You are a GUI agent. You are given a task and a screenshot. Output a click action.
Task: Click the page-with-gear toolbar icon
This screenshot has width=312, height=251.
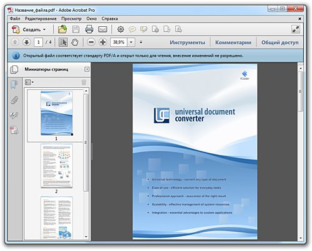tap(155, 29)
